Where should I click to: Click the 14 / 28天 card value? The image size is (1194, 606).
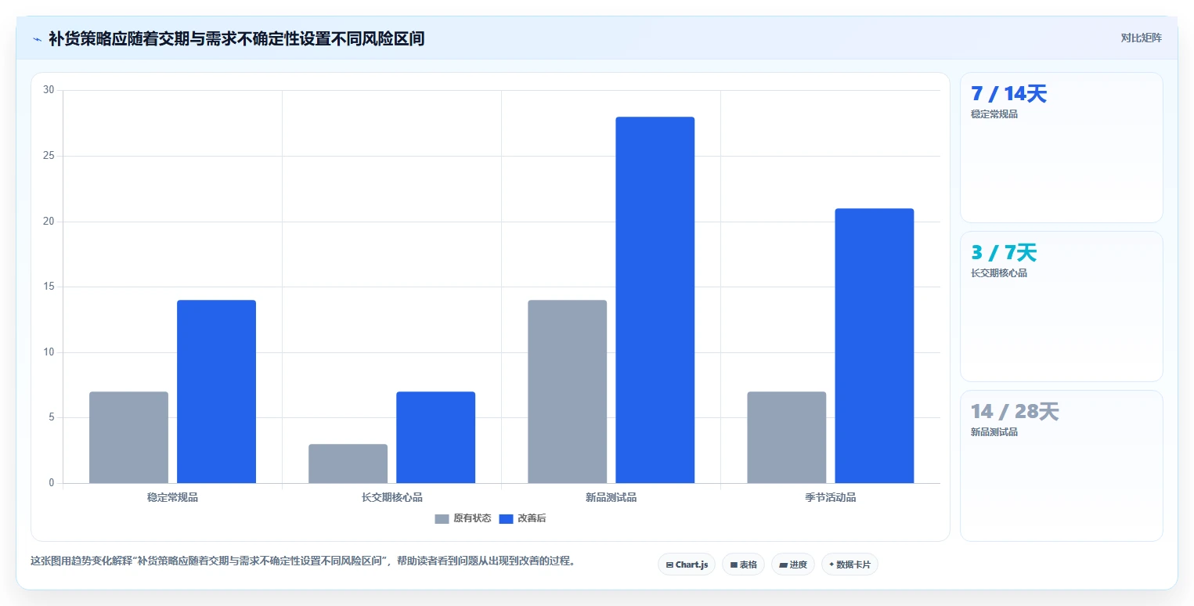click(1015, 412)
